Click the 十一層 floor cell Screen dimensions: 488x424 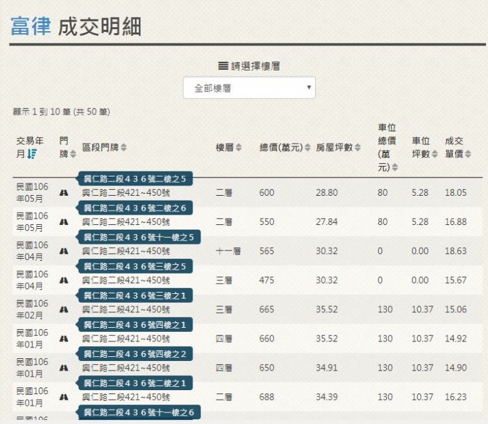228,251
